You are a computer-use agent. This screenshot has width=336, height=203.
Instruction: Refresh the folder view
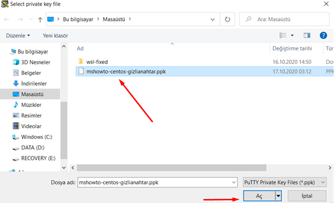click(227, 19)
